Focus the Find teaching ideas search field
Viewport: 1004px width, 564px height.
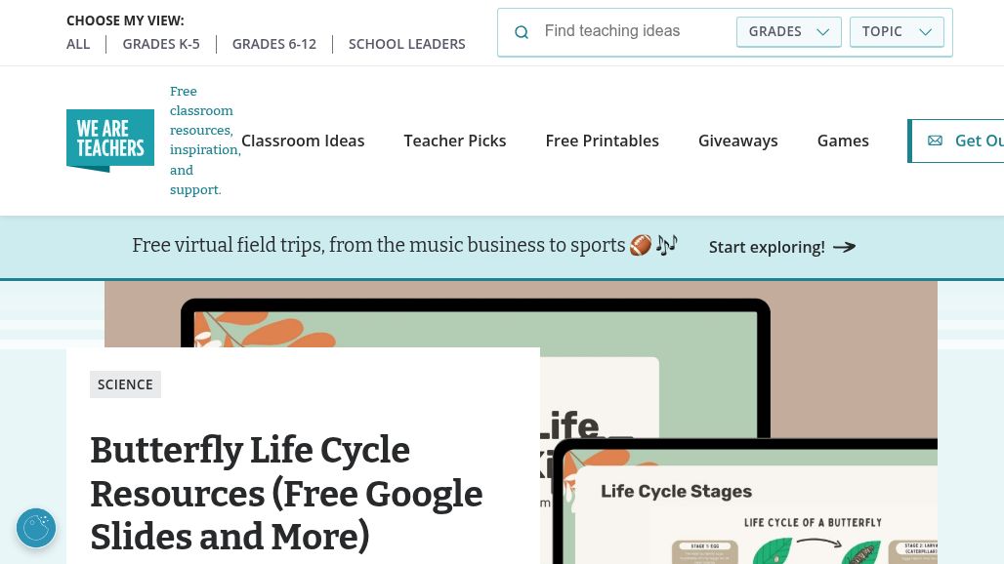tap(635, 31)
